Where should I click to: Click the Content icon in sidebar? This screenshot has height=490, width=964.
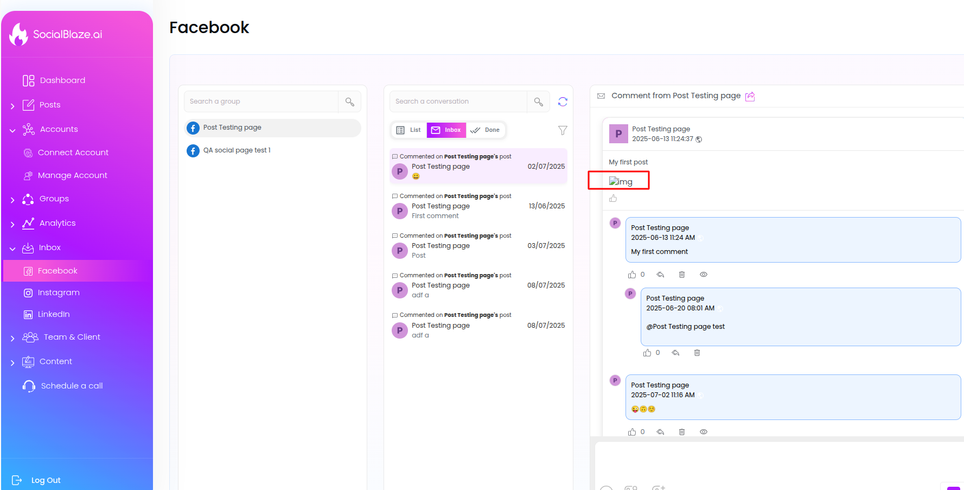coord(28,362)
